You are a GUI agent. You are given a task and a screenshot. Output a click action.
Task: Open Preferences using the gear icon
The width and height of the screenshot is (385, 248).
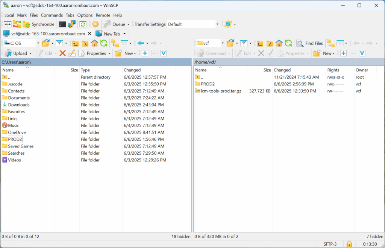(x=95, y=24)
